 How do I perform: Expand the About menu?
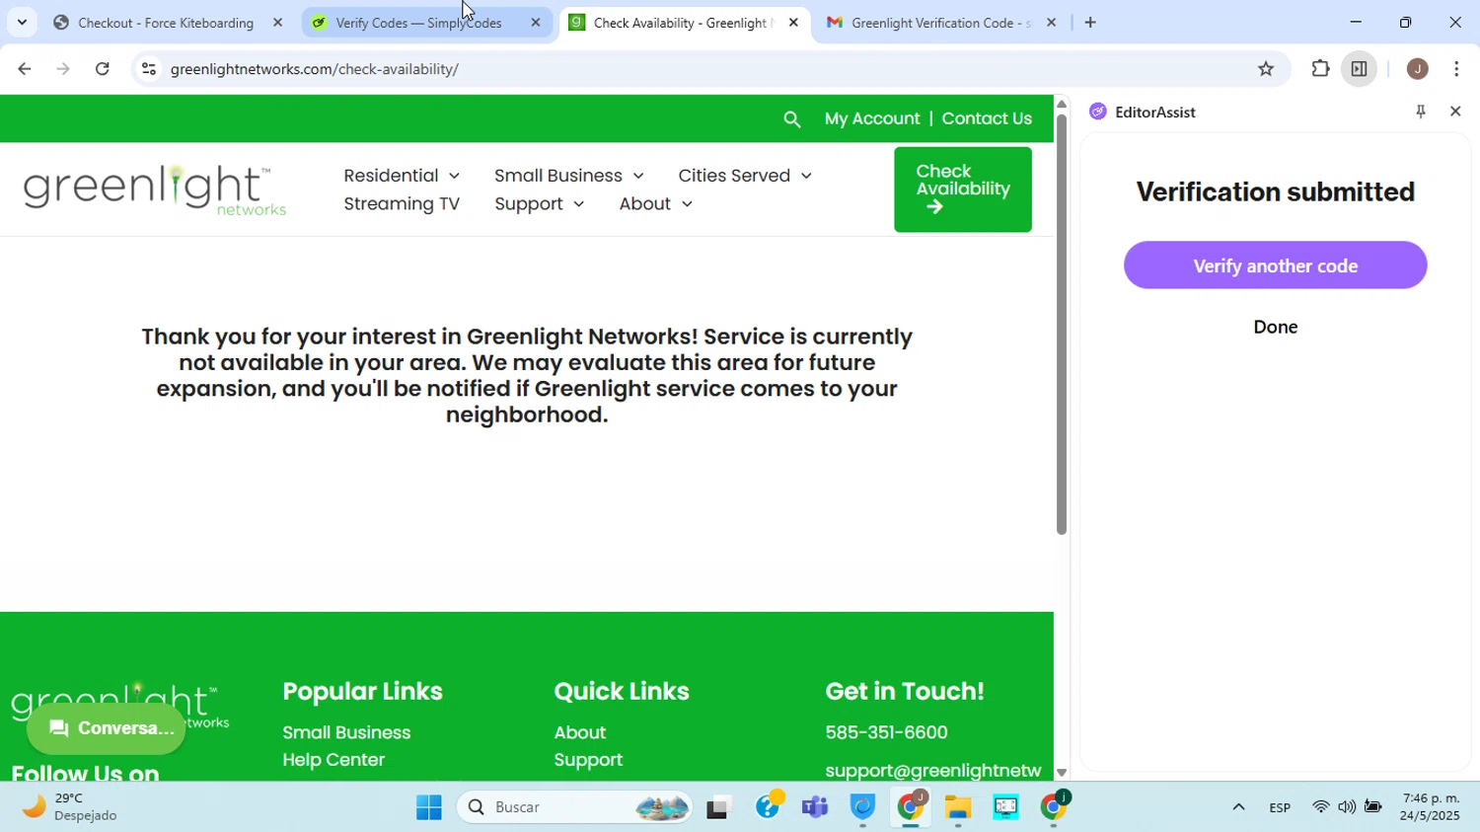point(656,204)
